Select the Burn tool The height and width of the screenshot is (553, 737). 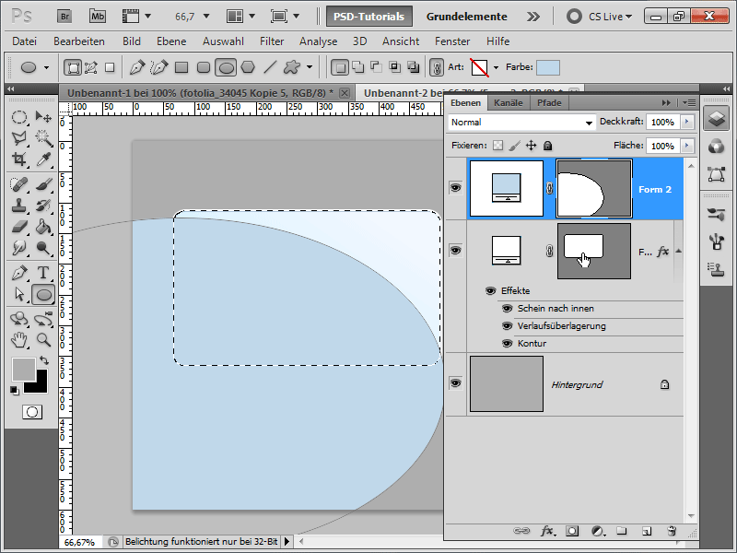coord(43,248)
